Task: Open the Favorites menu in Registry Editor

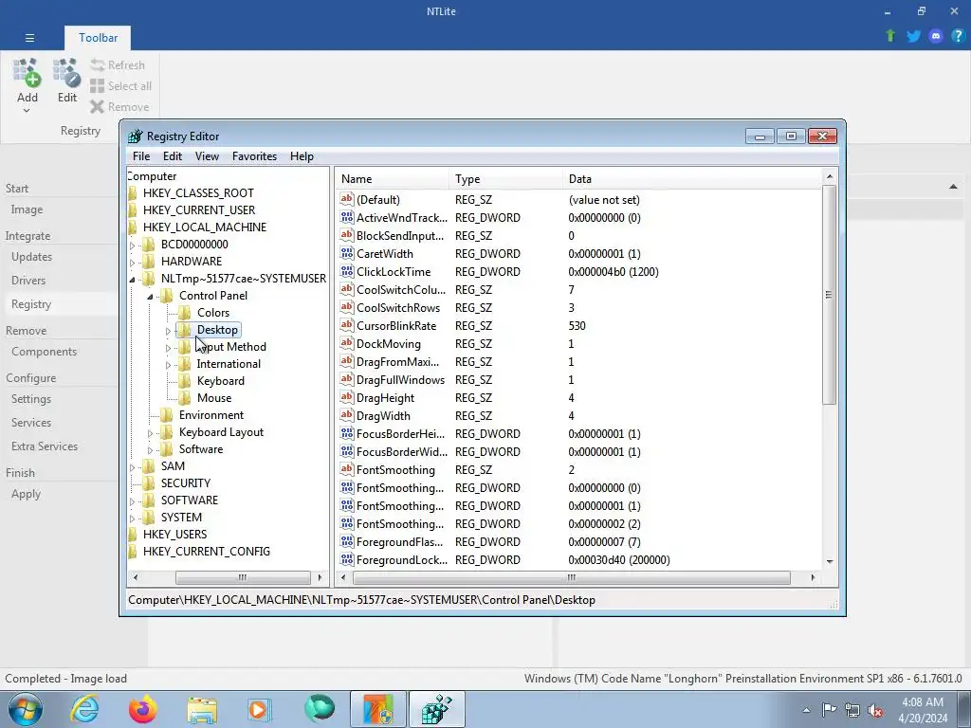Action: 254,156
